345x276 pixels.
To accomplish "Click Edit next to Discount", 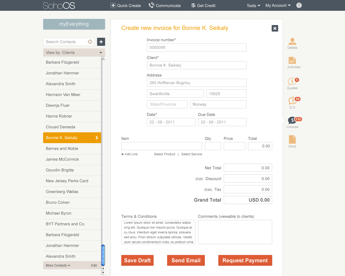I will pos(199,179).
